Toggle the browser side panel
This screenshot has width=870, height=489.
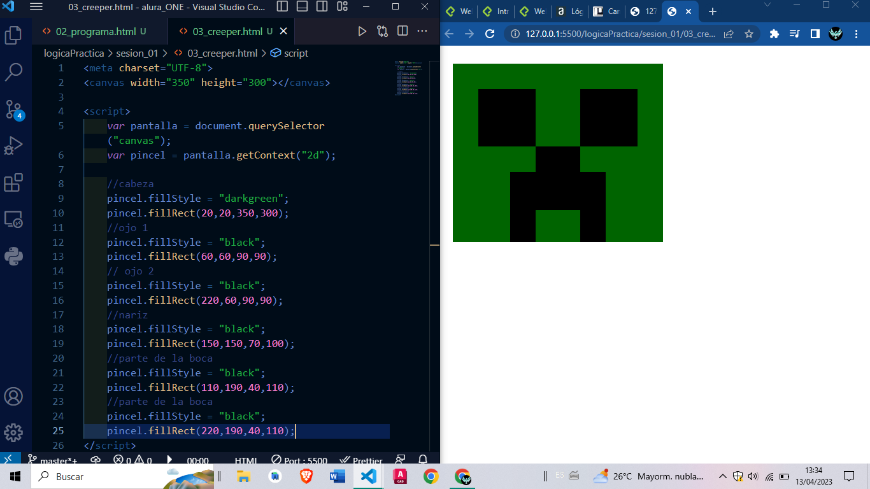815,34
